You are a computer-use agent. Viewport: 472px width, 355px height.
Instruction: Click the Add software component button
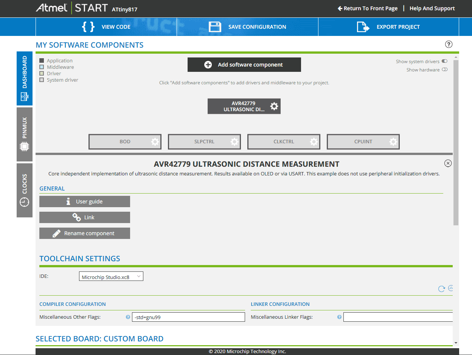244,65
